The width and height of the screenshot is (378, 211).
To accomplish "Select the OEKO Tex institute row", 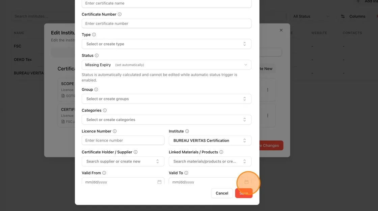I will click(x=23, y=60).
